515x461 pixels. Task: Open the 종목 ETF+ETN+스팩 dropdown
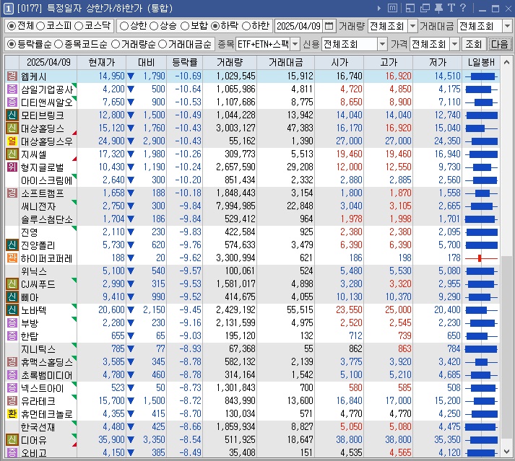[295, 44]
